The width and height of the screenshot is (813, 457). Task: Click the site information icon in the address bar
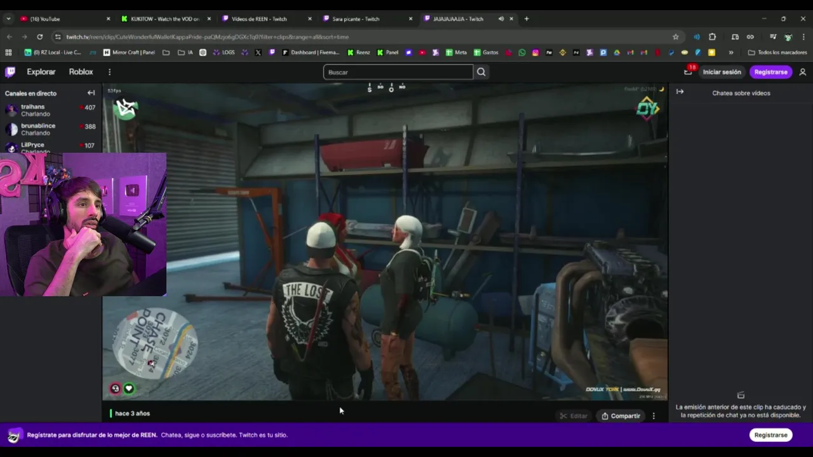58,37
